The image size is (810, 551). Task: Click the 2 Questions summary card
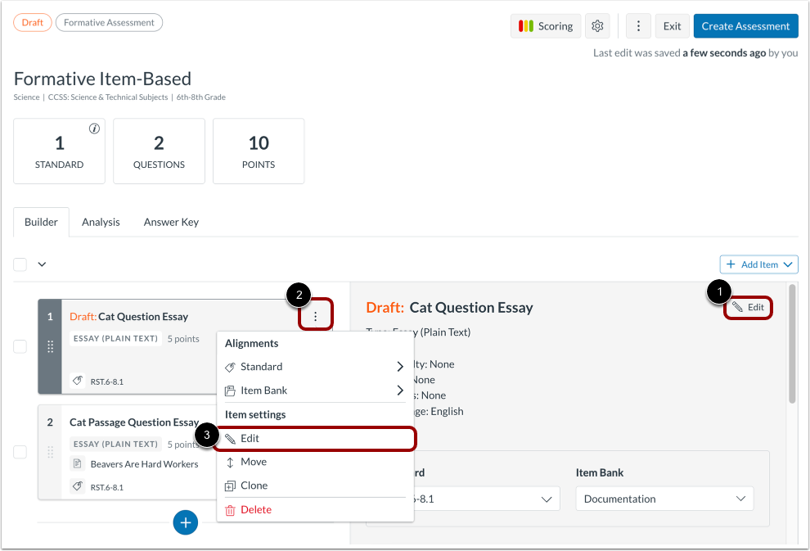tap(159, 151)
